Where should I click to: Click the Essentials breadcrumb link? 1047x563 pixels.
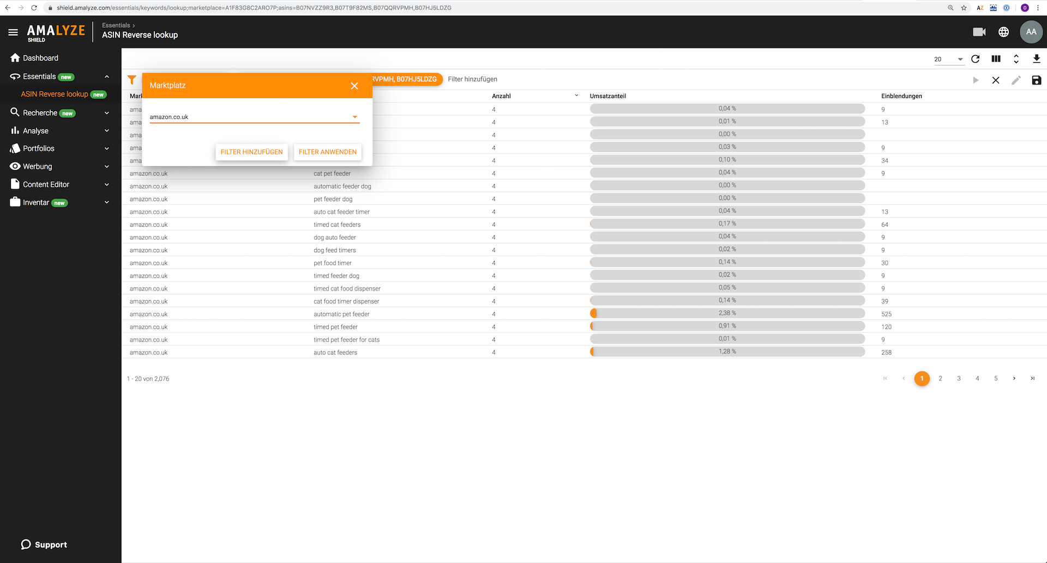click(x=116, y=25)
